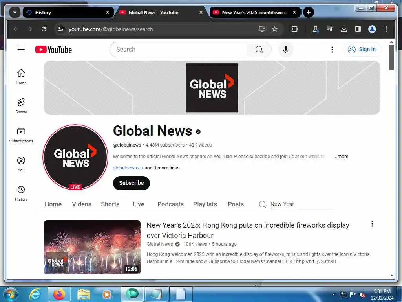Screen dimensions: 402x302
Task: Click the channel search field containing New Year
Action: pos(301,204)
